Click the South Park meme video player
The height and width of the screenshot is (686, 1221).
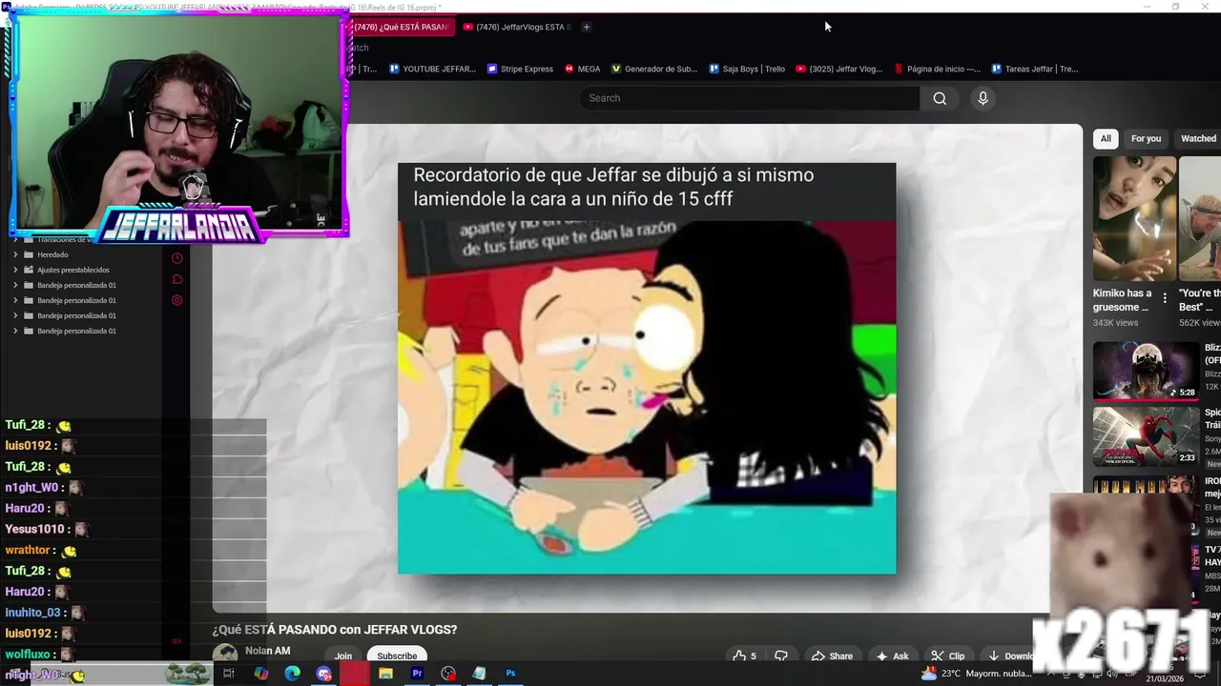pos(647,369)
